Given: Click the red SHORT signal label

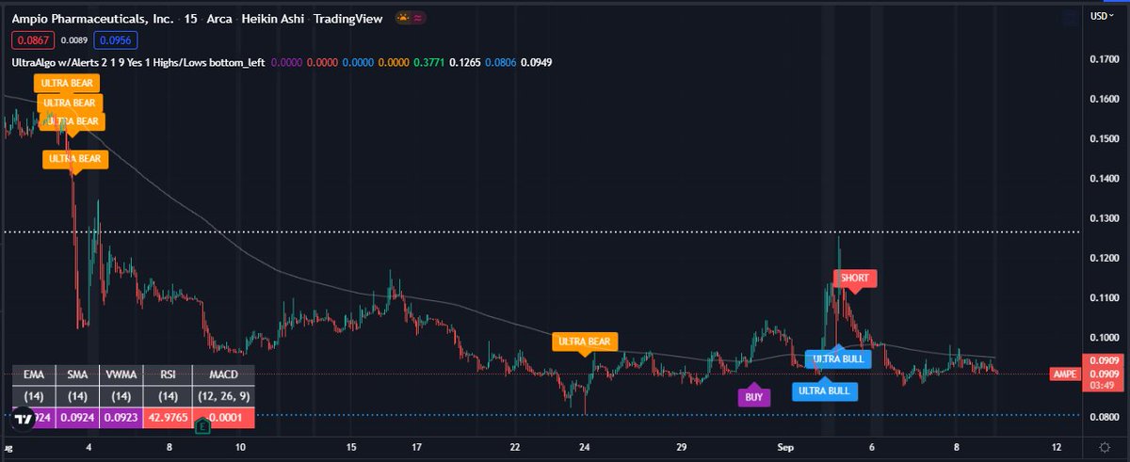Looking at the screenshot, I should 855,278.
